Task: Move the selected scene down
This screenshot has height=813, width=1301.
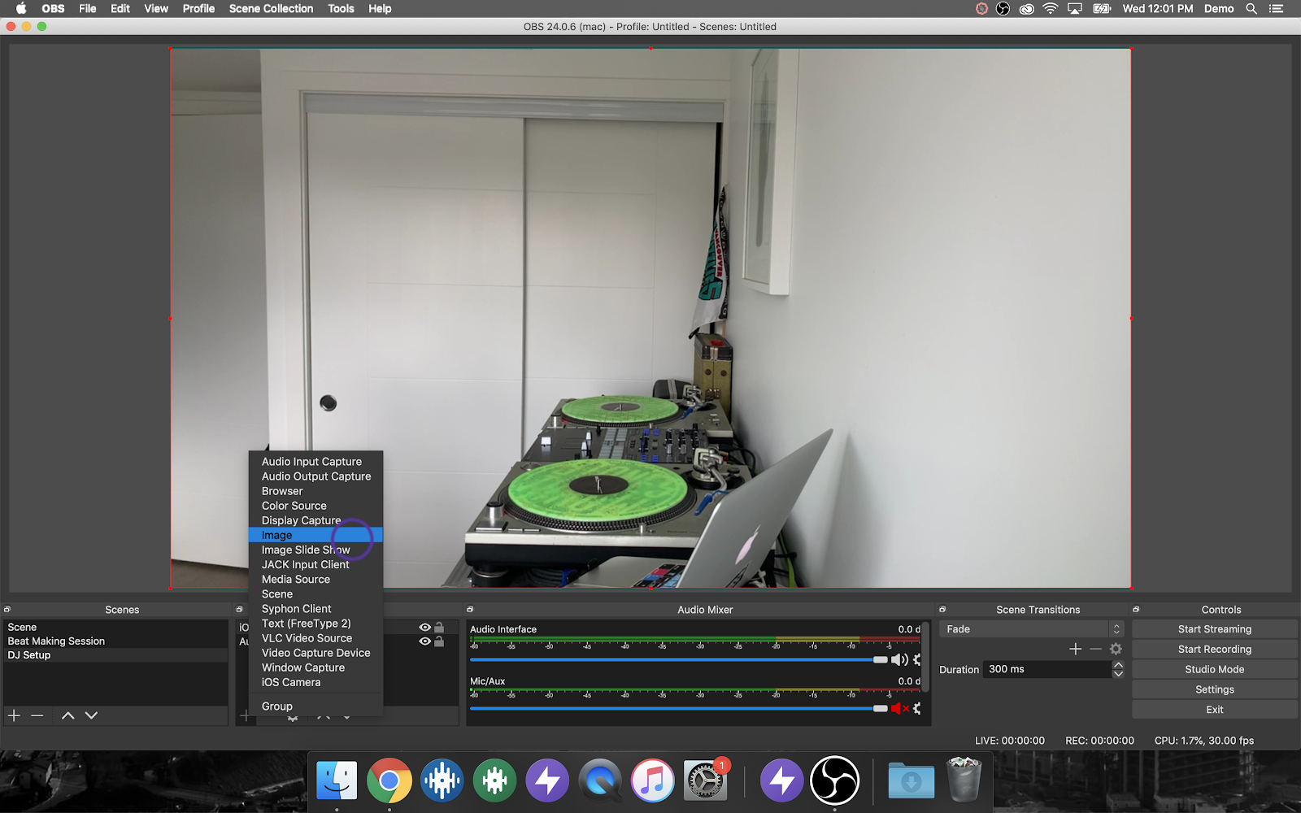Action: 91,715
